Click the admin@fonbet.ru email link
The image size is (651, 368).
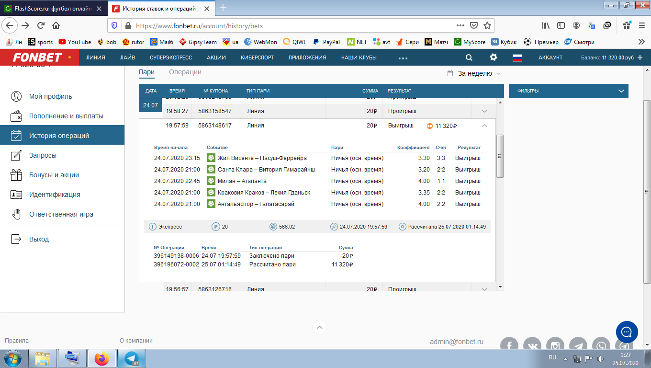pos(457,342)
